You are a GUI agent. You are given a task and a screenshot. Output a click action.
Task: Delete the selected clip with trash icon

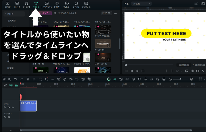click(x=28, y=79)
